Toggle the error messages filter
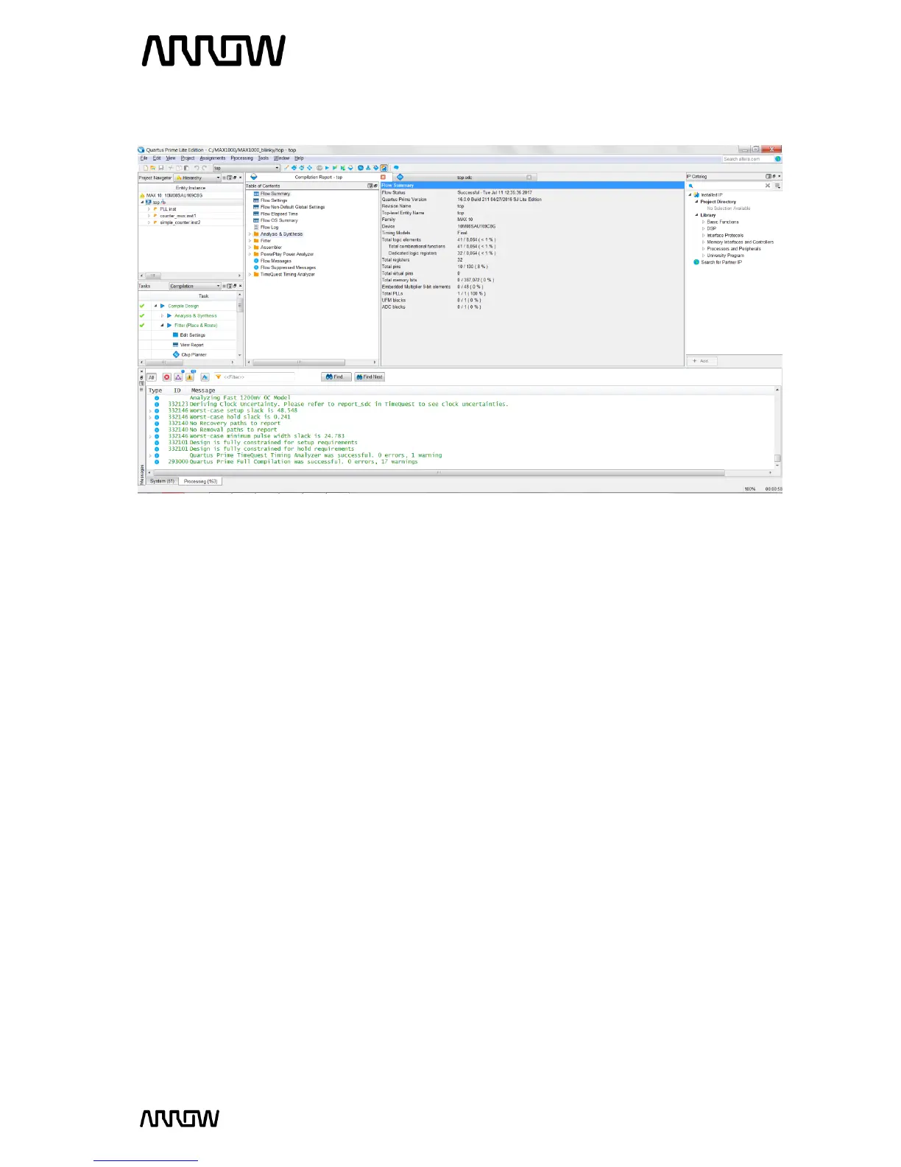 [167, 377]
